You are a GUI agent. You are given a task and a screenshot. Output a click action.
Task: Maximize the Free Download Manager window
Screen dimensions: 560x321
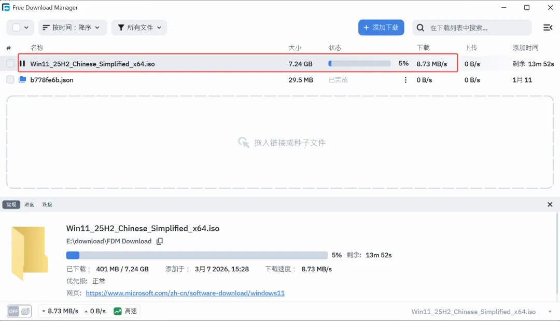tap(527, 7)
